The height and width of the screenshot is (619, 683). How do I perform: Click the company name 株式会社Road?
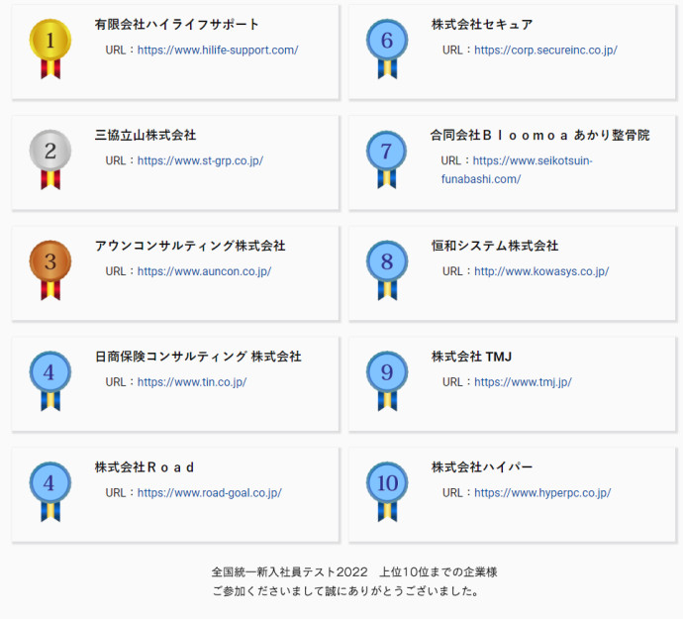tap(145, 467)
